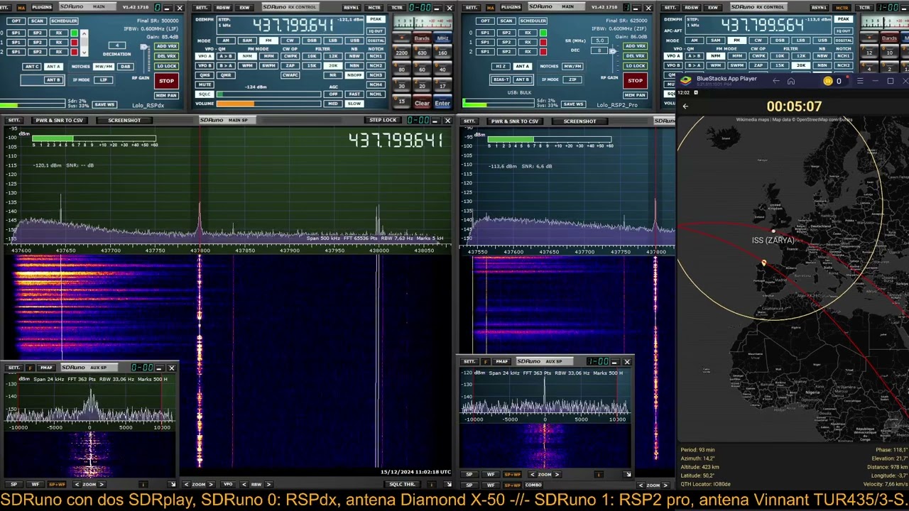Click the resize arrow icon in left Aux SP window
Screen dimensions: 909x511
(x=171, y=484)
